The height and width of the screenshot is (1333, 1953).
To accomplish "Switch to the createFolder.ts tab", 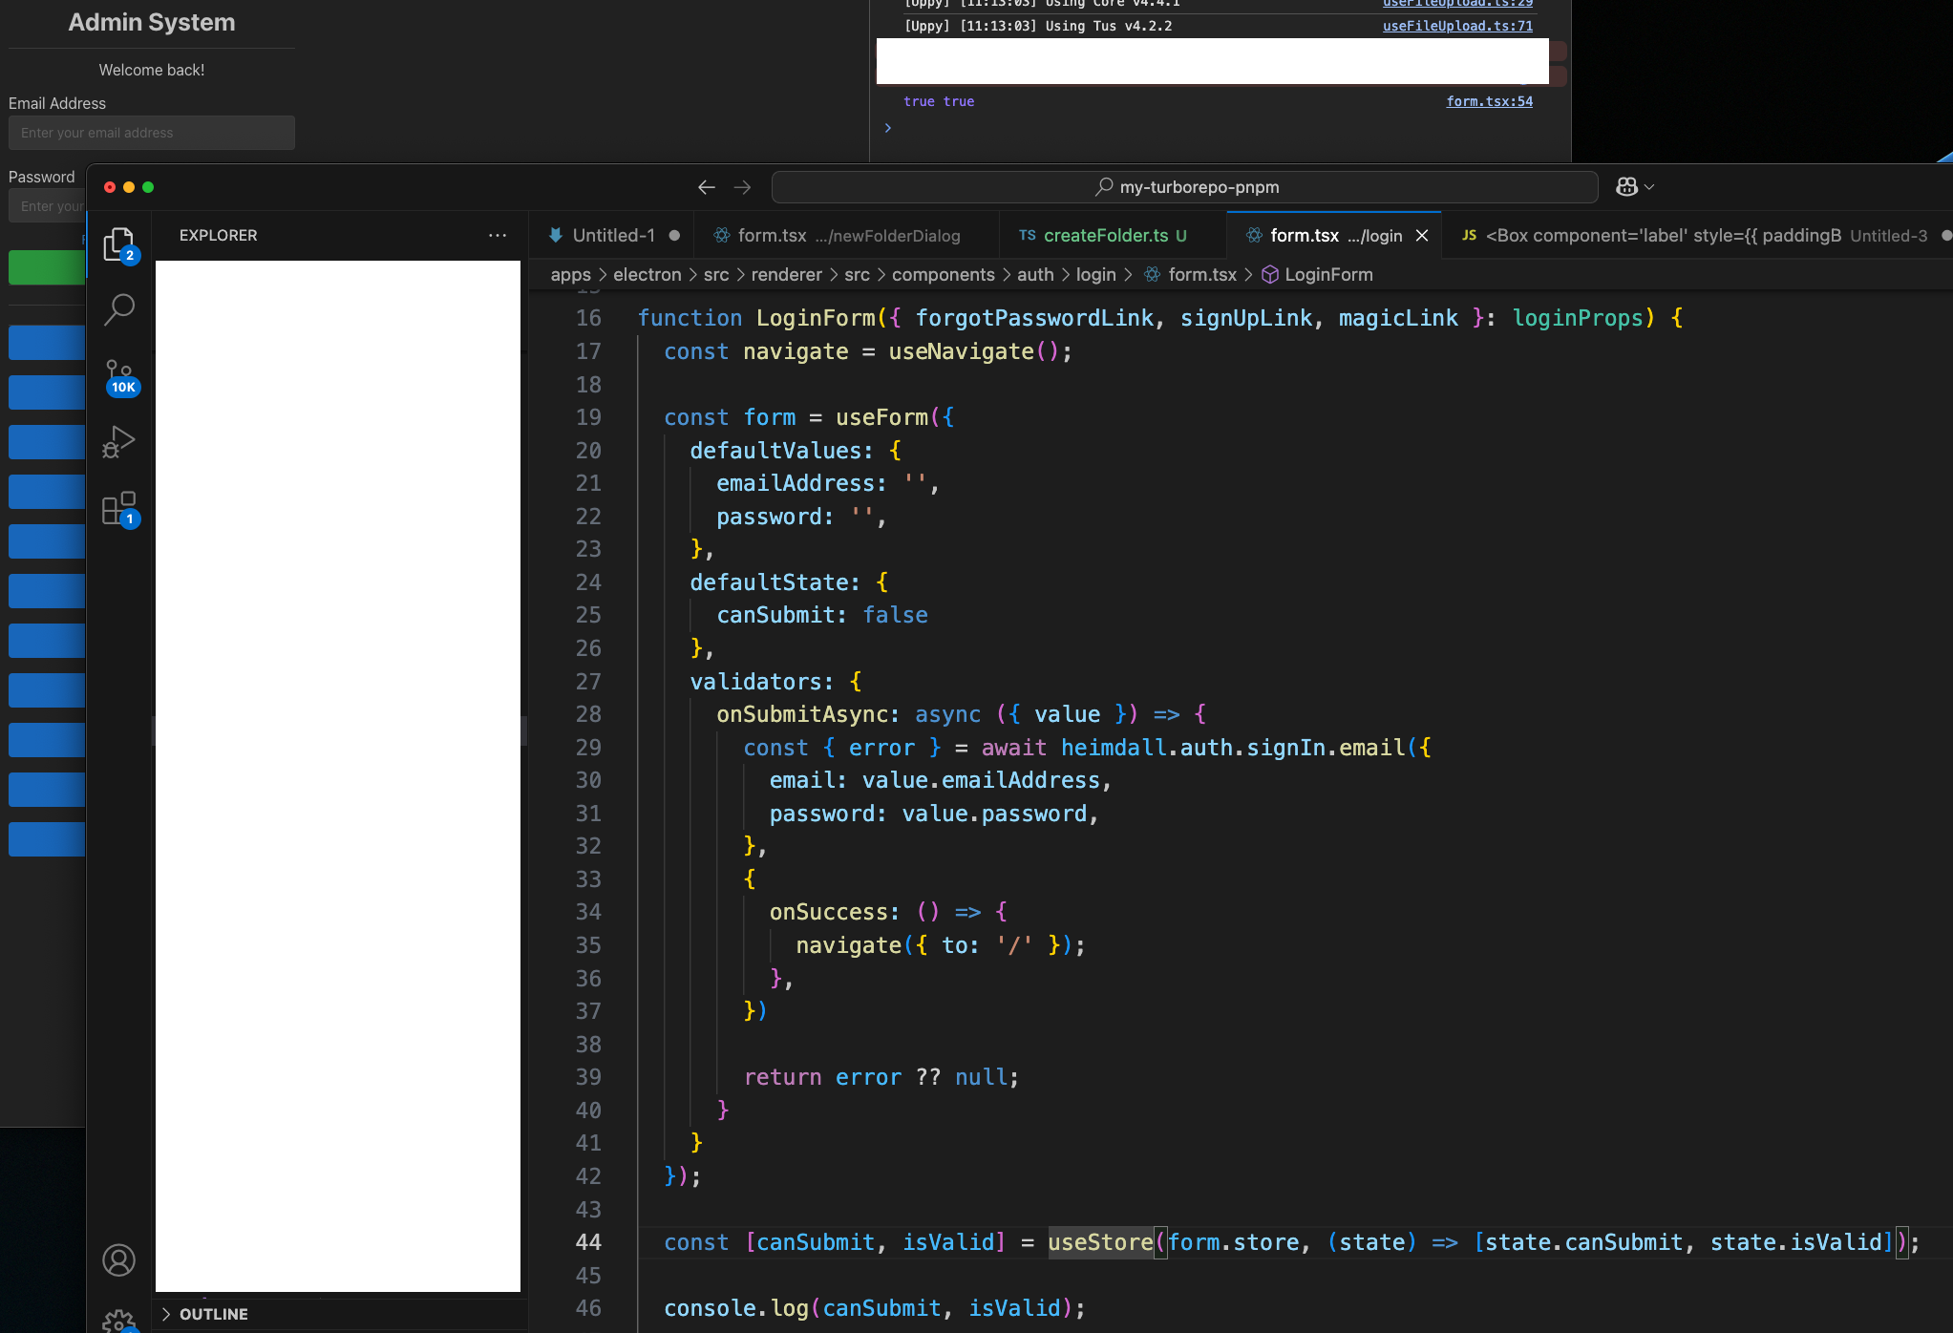I will coord(1105,235).
